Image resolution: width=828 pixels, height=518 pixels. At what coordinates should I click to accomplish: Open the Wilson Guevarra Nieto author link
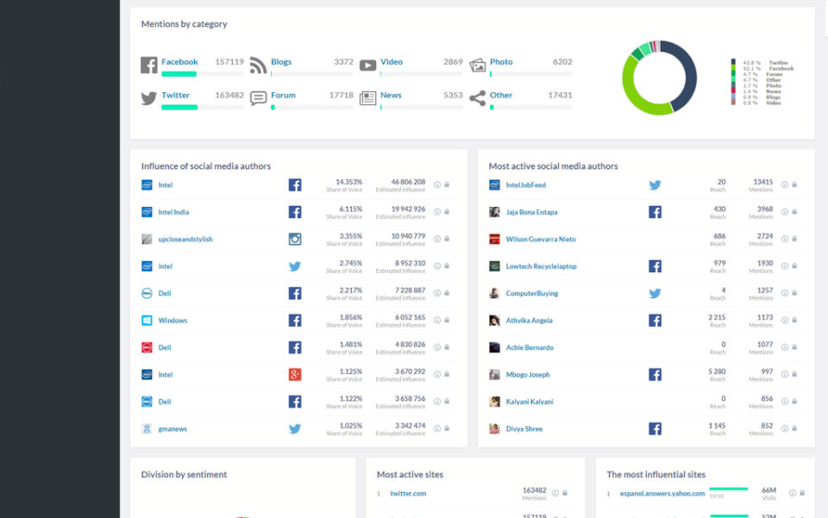(541, 239)
